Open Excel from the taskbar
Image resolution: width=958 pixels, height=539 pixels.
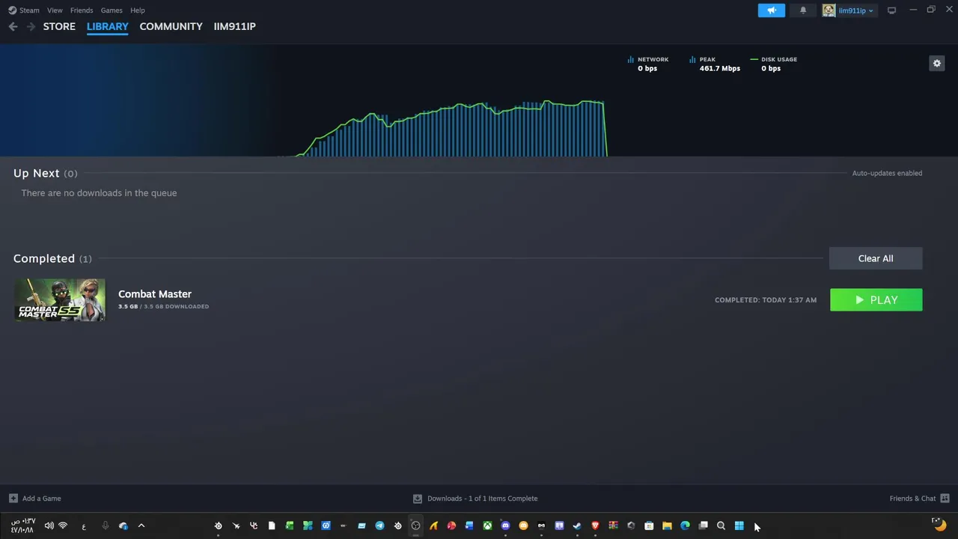pyautogui.click(x=290, y=526)
